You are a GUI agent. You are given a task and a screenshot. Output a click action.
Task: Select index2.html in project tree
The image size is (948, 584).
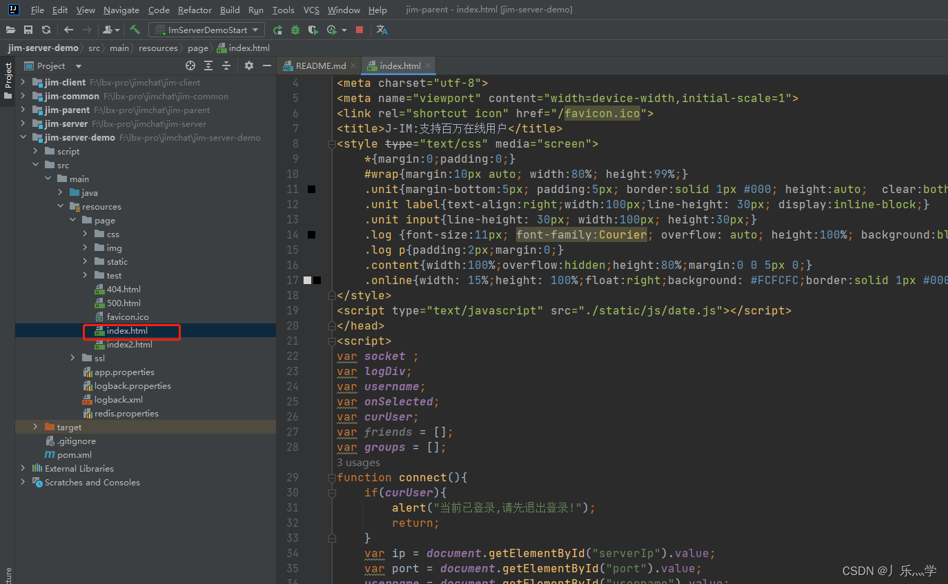click(129, 344)
